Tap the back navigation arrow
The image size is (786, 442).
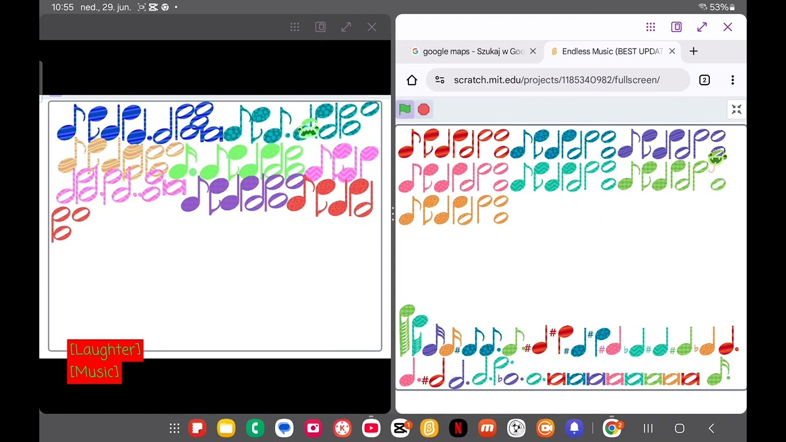tap(711, 428)
